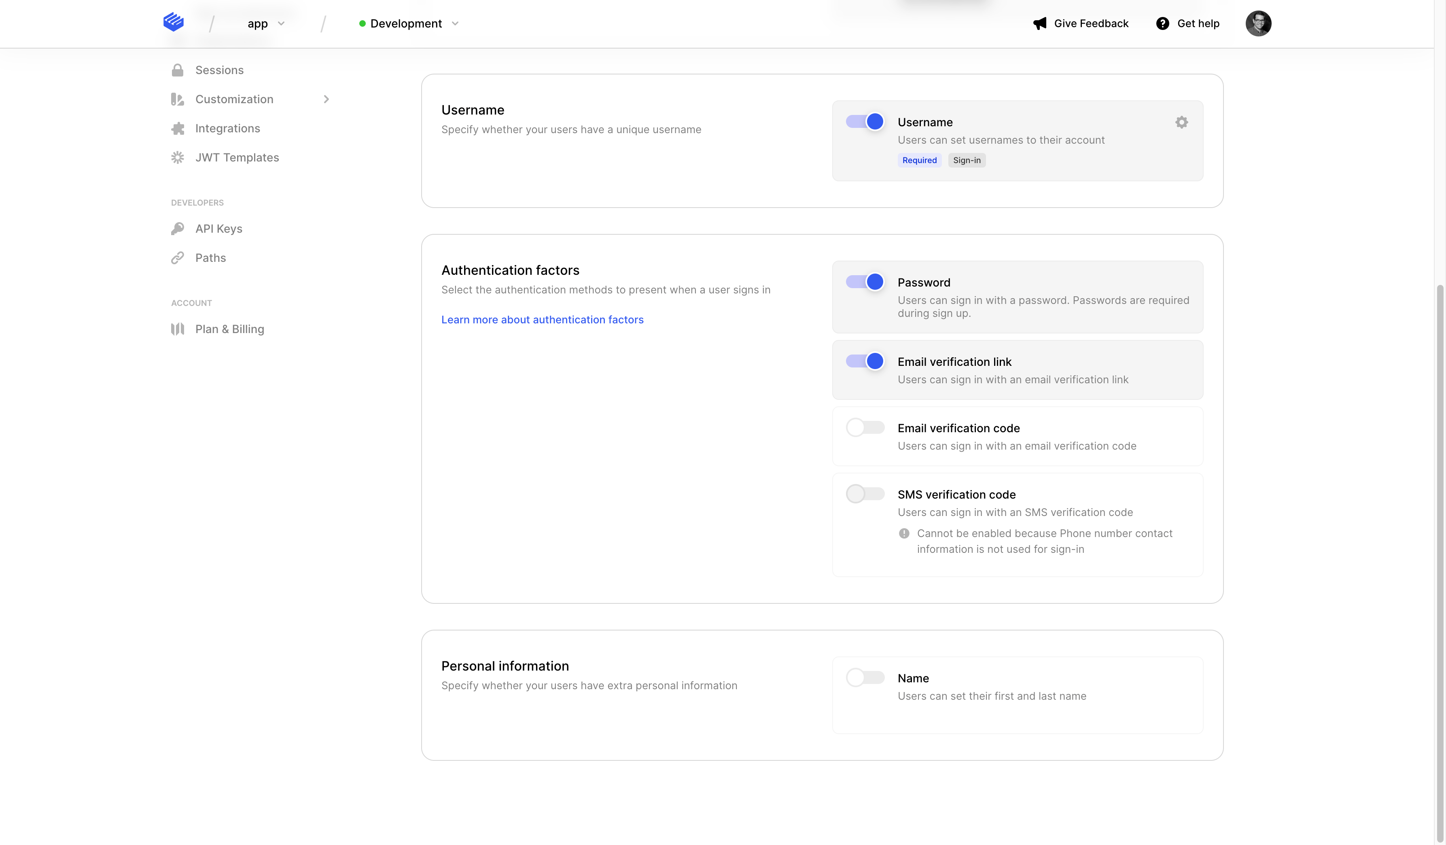The width and height of the screenshot is (1446, 845).
Task: Turn on the Name toggle
Action: click(x=865, y=677)
